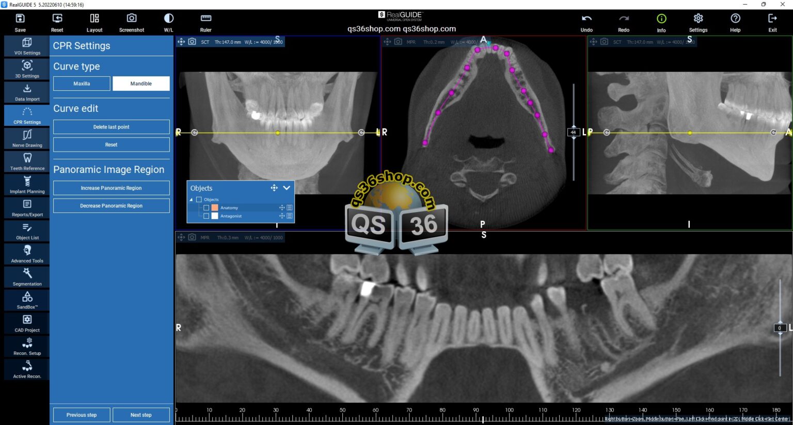Take a Screenshot with the toolbar camera
793x425 pixels.
(132, 22)
